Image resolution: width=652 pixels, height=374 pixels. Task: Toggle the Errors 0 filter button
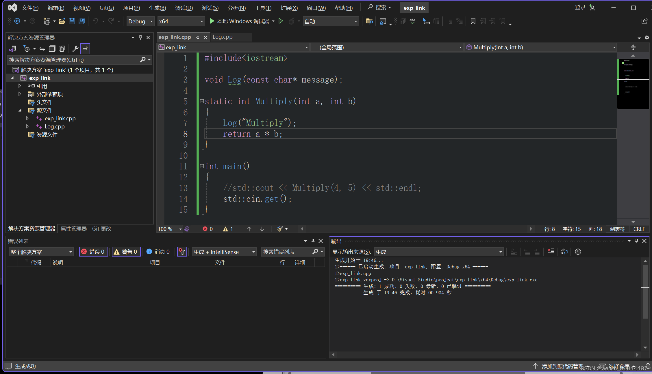click(x=94, y=252)
